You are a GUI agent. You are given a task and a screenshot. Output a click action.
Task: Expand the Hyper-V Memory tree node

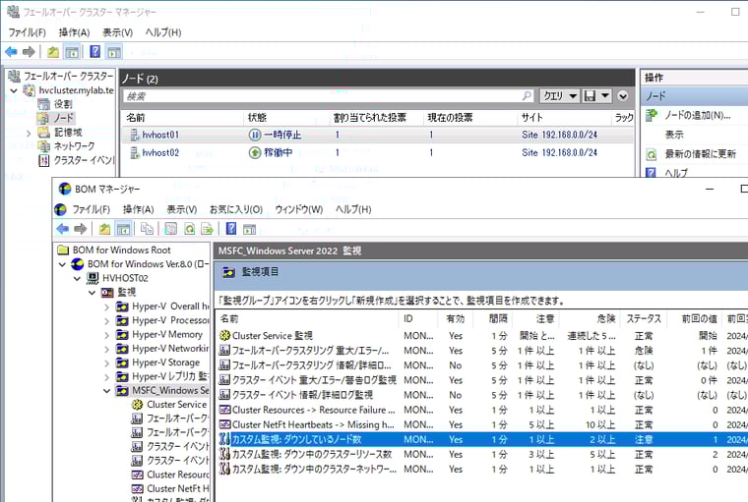coord(107,335)
